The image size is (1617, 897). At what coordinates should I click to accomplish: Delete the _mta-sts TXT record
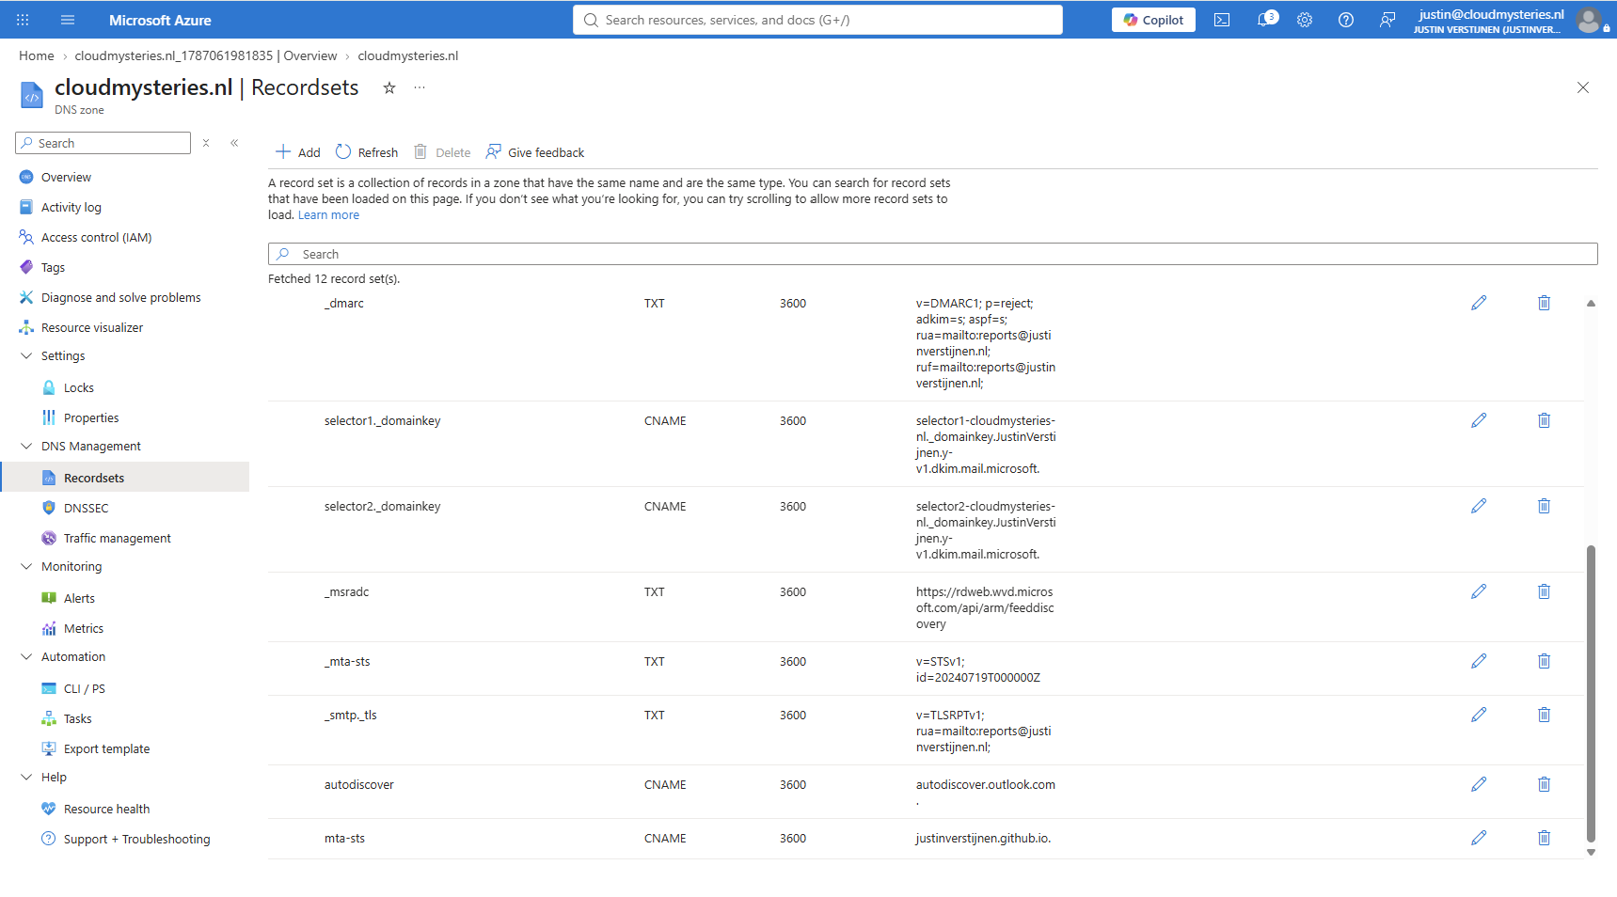pyautogui.click(x=1544, y=661)
